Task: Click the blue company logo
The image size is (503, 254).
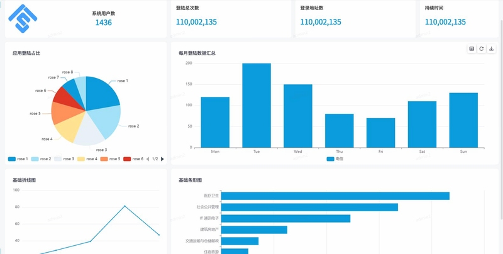Action: tap(23, 19)
